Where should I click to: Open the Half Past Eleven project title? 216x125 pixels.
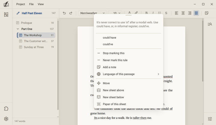pos(32,13)
